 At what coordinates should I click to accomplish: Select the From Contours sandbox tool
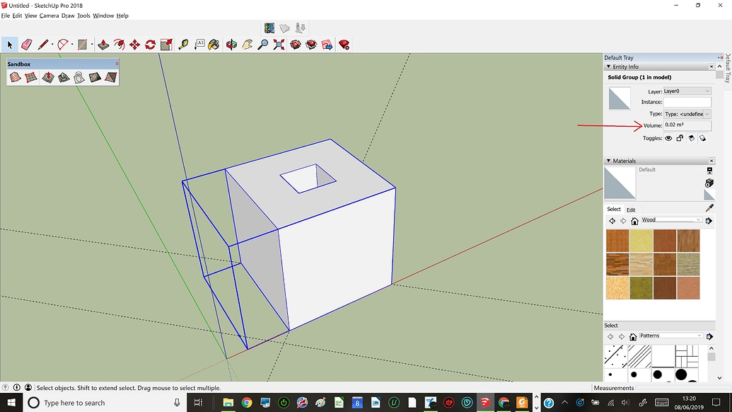coord(15,76)
